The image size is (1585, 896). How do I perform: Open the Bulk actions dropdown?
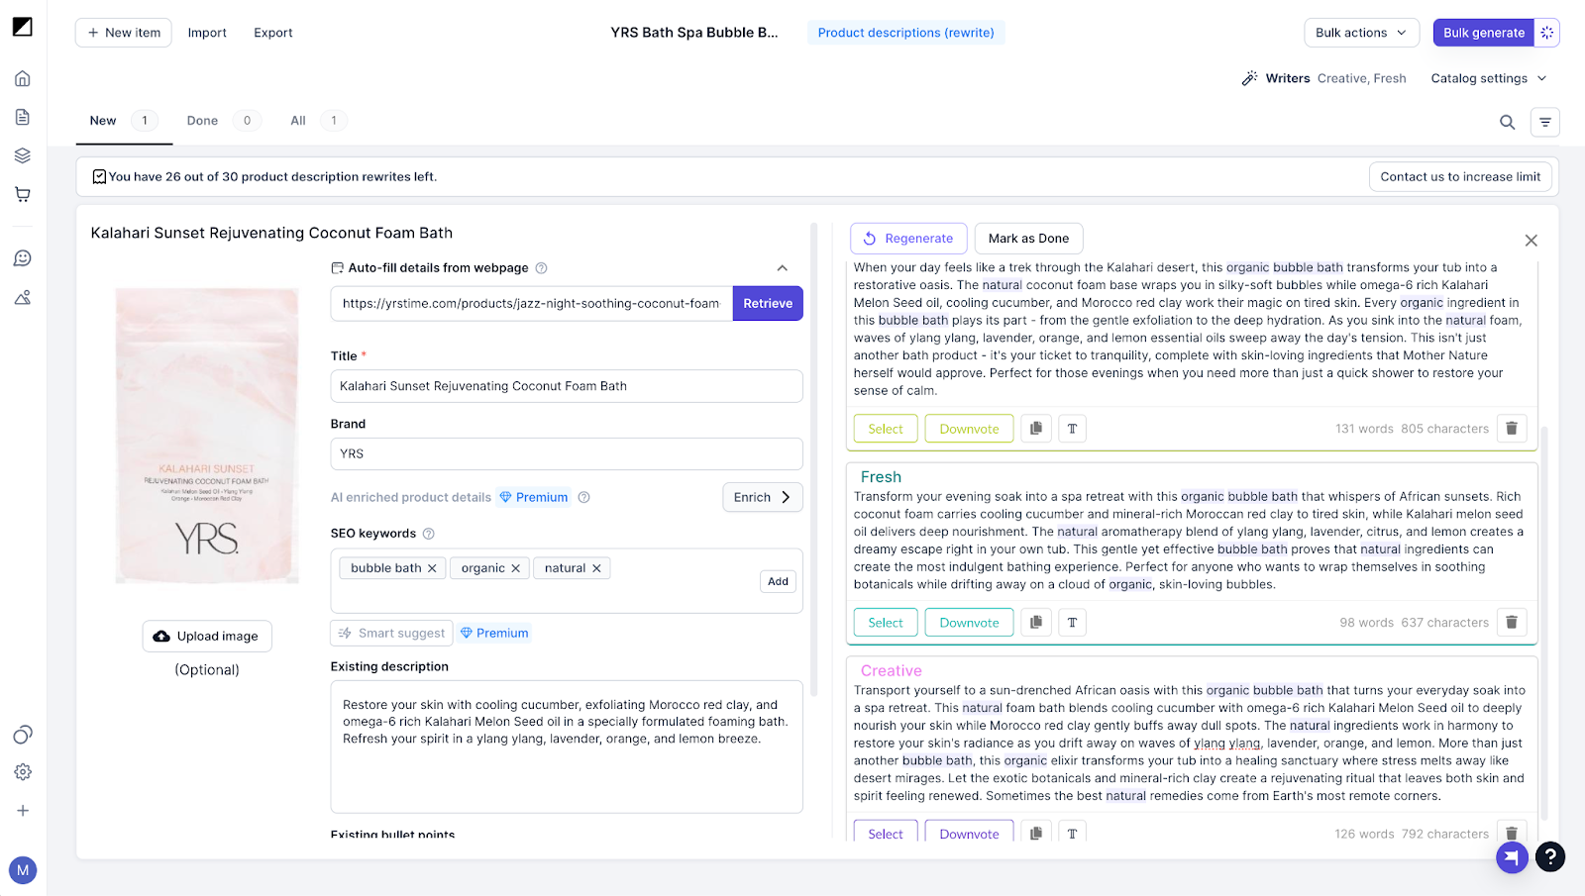coord(1360,33)
